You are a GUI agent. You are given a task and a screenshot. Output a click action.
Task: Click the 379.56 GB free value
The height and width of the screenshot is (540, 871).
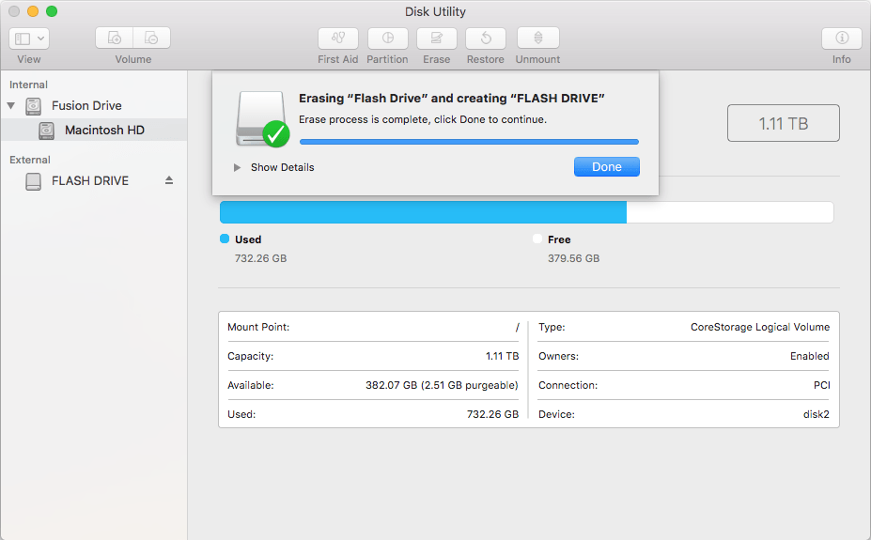click(x=574, y=258)
